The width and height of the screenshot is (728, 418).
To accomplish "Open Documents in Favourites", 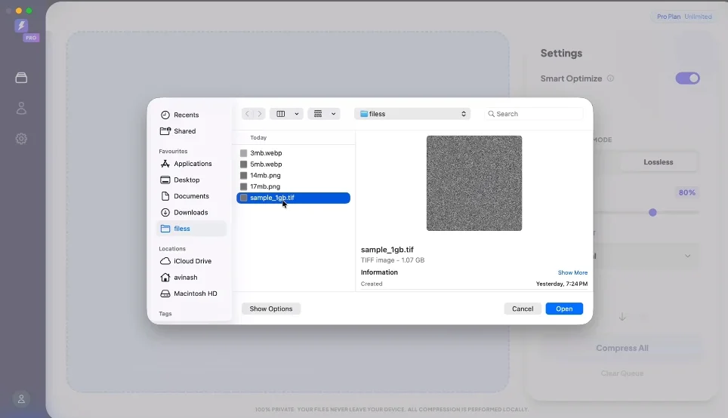I will tap(191, 195).
